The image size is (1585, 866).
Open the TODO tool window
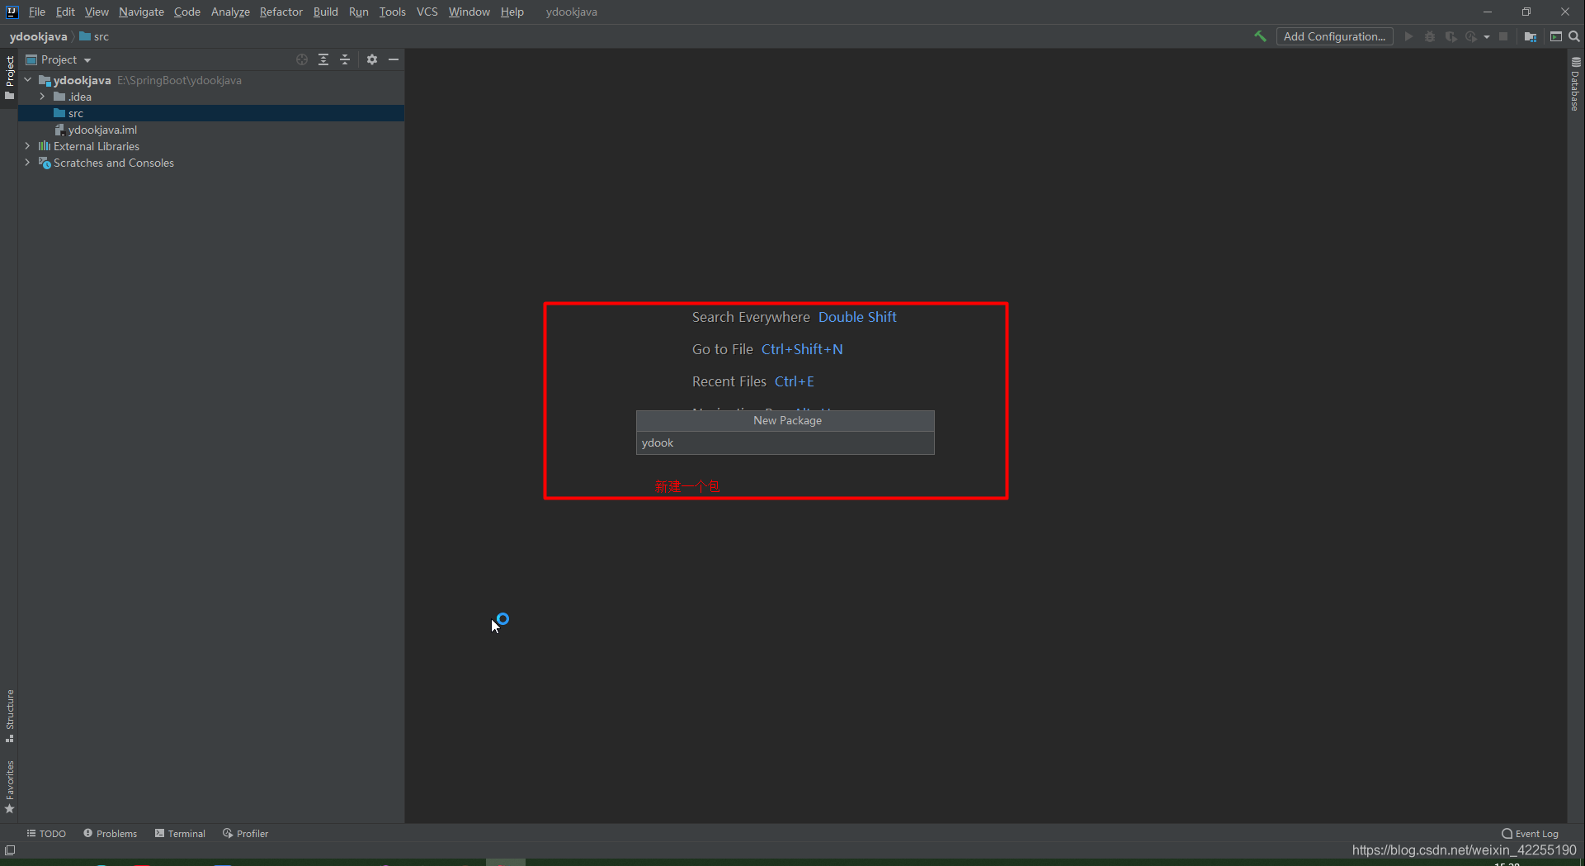[x=46, y=834]
